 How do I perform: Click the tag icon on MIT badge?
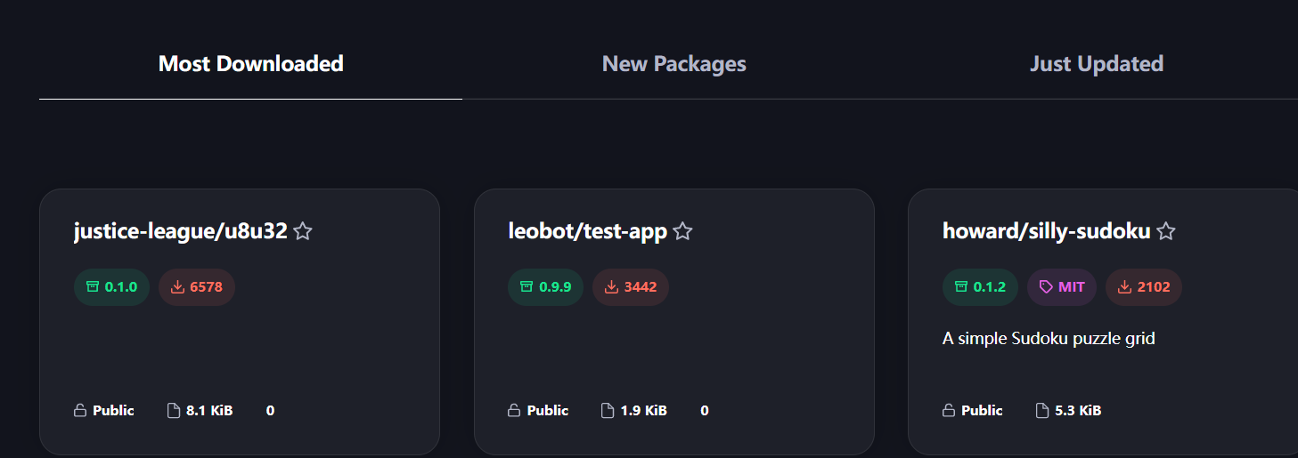(x=1046, y=287)
